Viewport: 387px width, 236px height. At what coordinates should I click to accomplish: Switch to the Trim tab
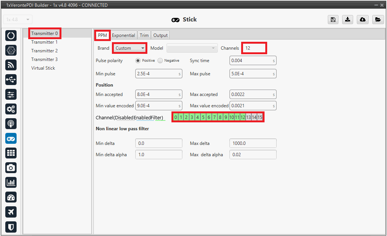(144, 35)
